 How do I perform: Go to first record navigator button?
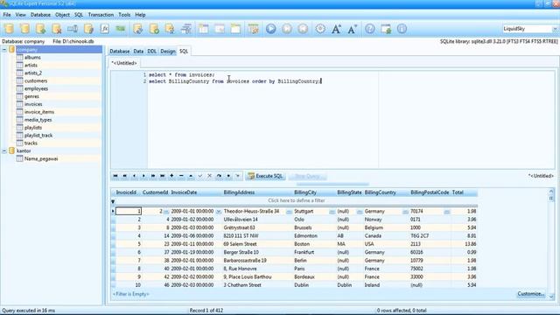tap(115, 176)
